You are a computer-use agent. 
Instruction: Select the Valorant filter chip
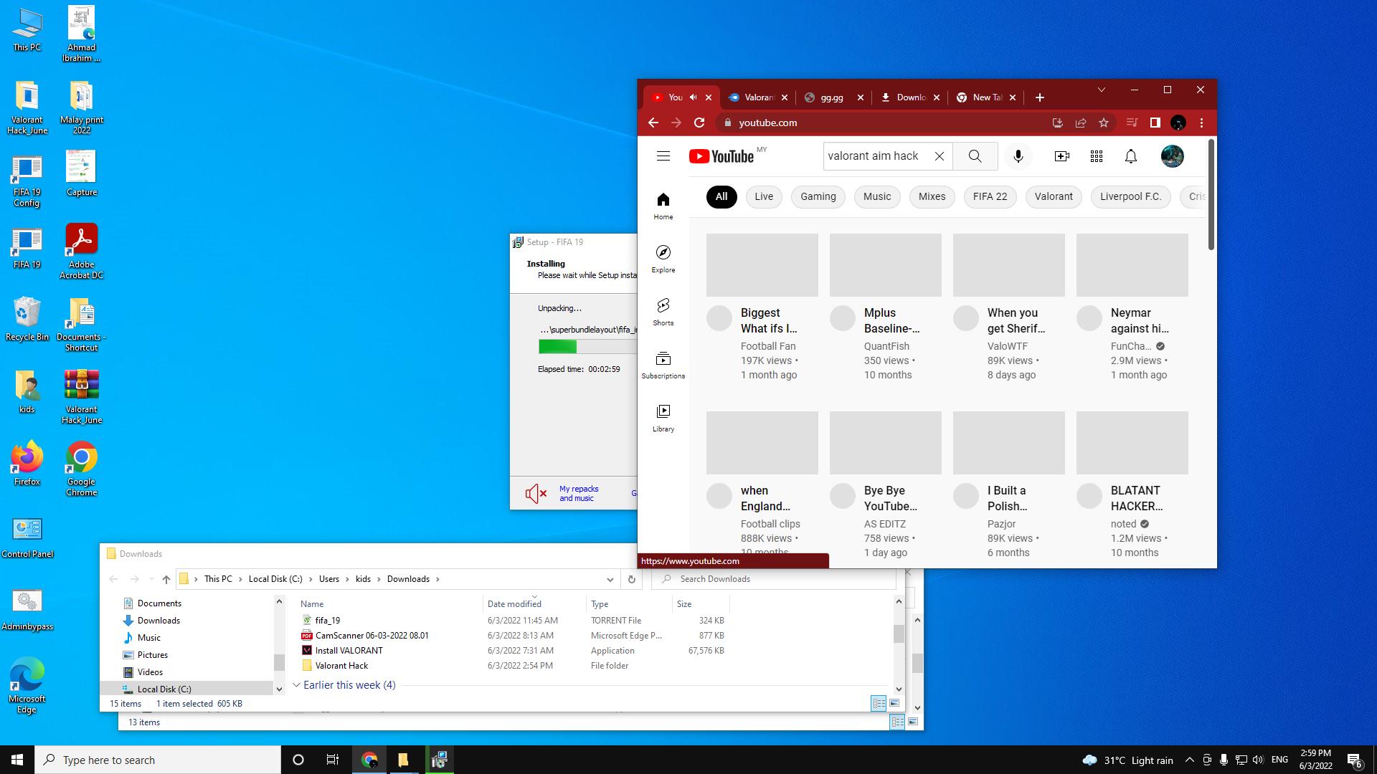1054,196
